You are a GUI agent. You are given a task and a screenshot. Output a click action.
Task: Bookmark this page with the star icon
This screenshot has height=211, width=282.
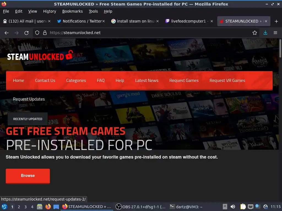pyautogui.click(x=255, y=33)
